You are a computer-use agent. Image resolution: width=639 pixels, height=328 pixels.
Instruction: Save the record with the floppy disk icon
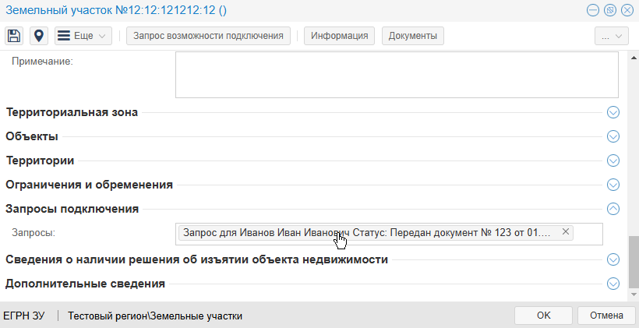coord(14,36)
